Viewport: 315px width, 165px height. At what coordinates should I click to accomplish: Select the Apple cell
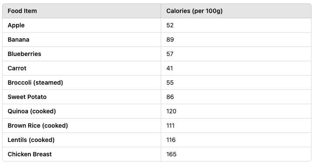(82, 25)
